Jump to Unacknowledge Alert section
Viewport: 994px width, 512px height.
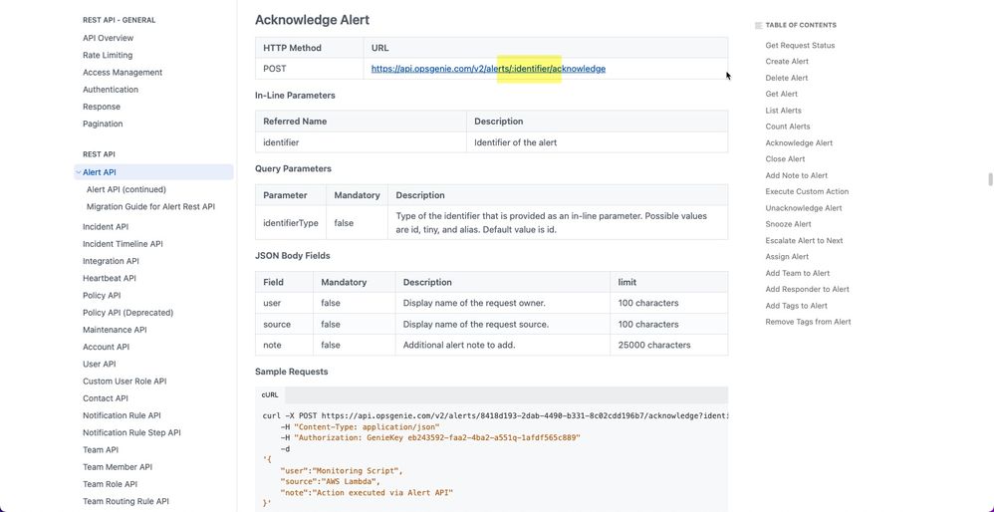pos(804,208)
